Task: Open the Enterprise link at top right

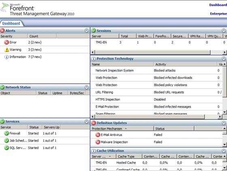Action: pyautogui.click(x=218, y=14)
